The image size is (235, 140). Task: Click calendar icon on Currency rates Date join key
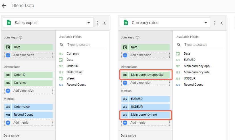pos(125,47)
